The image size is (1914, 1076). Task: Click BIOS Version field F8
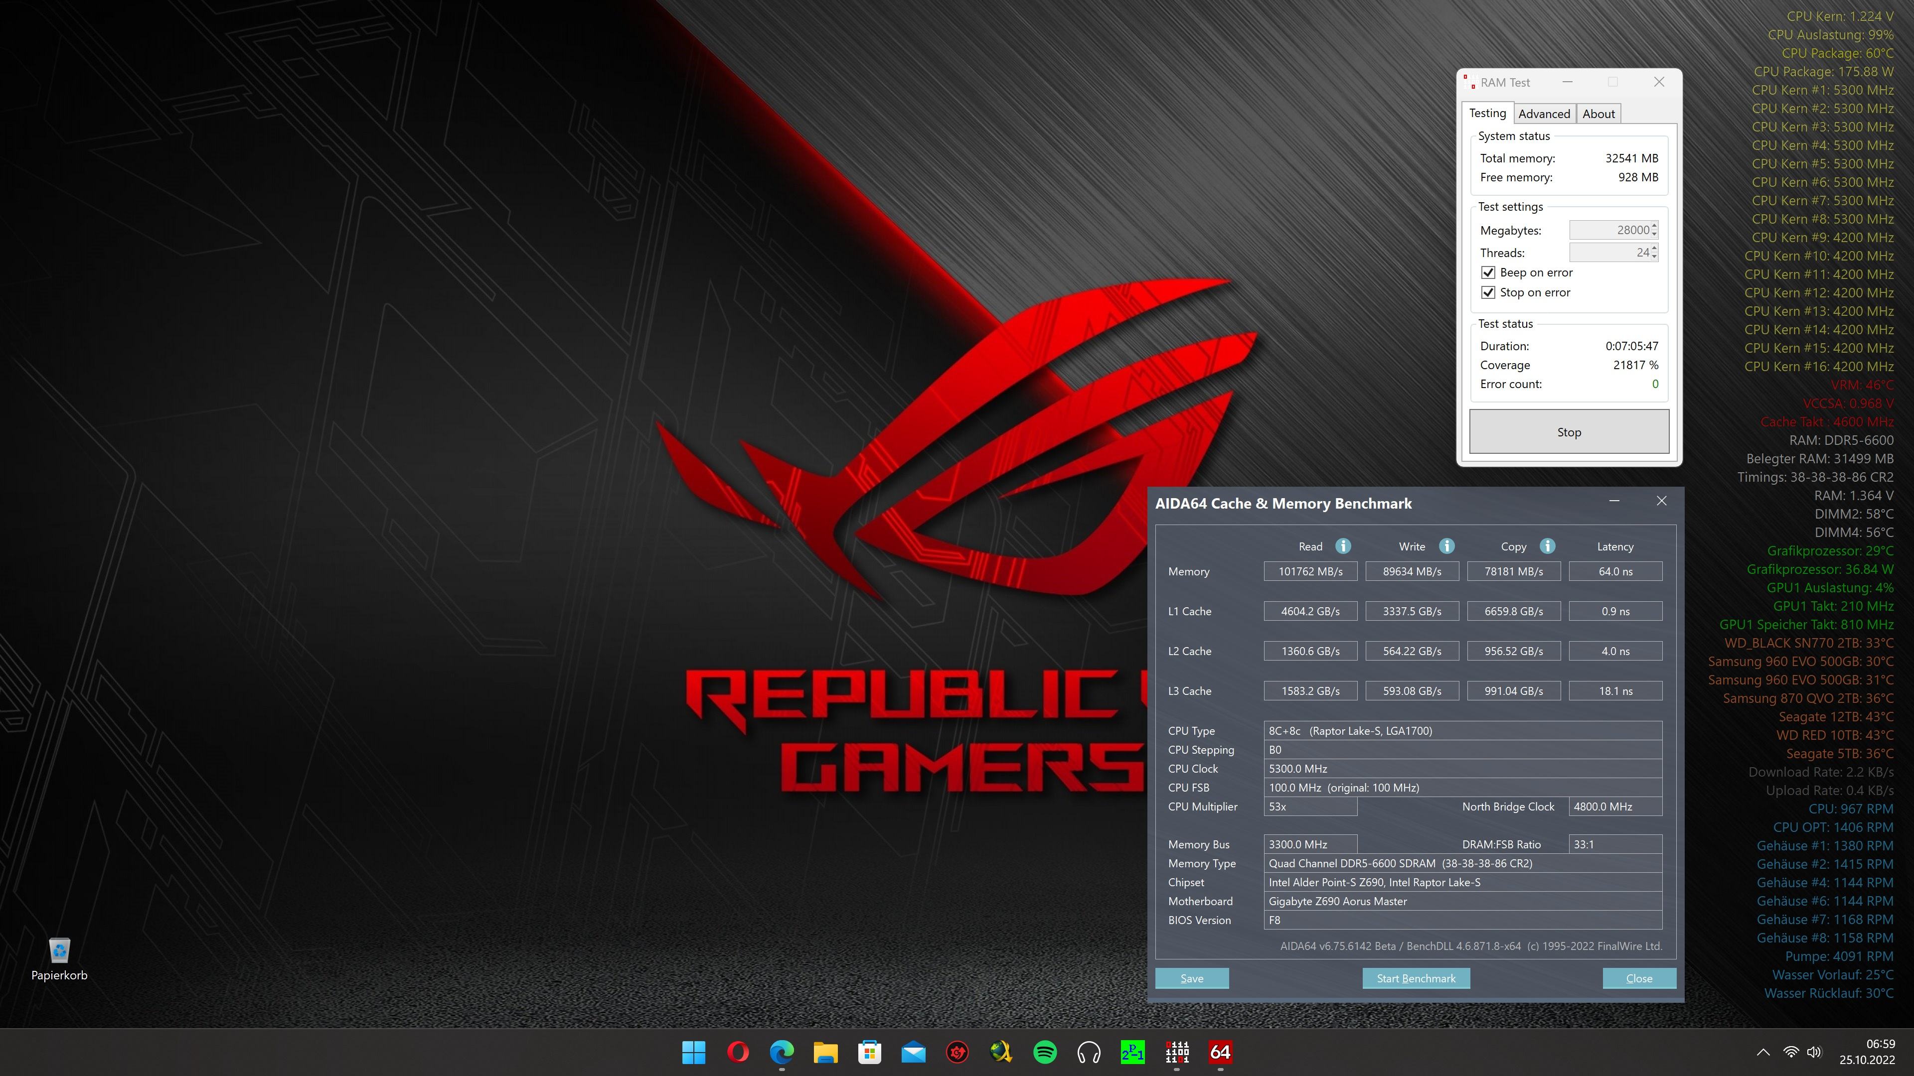tap(1463, 920)
